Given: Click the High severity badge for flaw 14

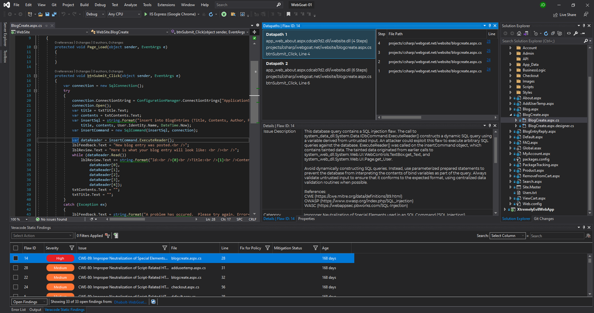Looking at the screenshot, I should click(x=60, y=258).
